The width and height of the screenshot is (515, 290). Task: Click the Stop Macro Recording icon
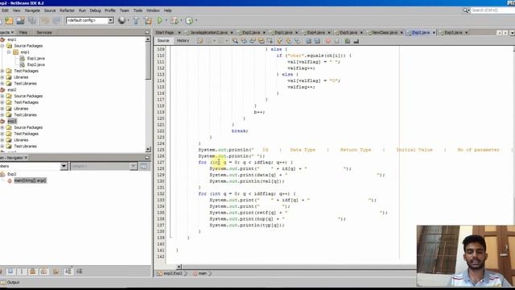click(336, 41)
